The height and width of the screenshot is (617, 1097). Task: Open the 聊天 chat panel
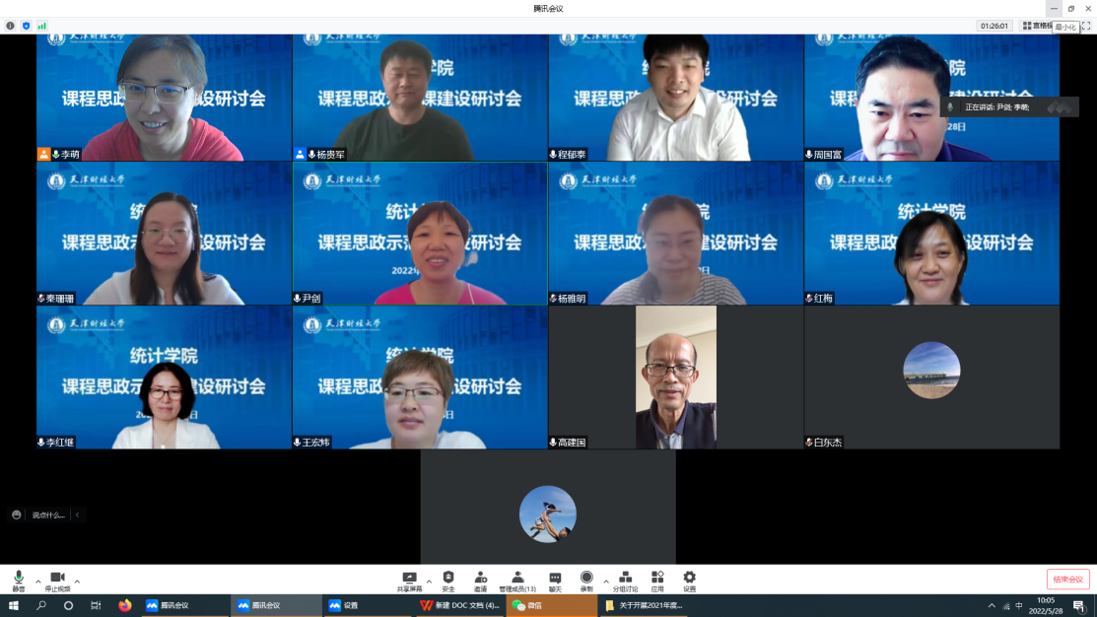(555, 581)
